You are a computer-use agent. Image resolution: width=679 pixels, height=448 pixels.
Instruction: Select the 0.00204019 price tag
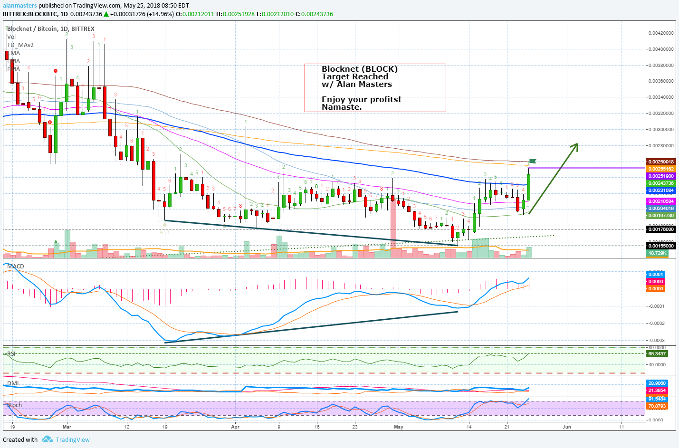tap(661, 208)
